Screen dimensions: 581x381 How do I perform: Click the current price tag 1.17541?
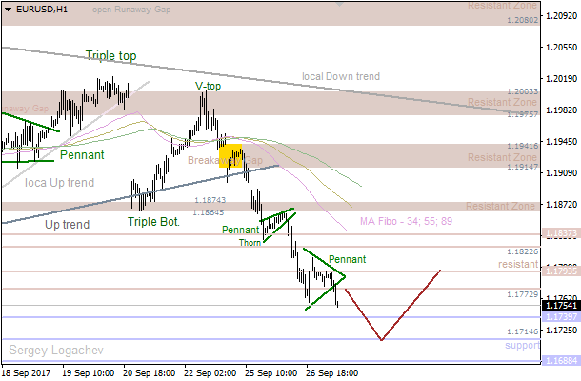558,306
